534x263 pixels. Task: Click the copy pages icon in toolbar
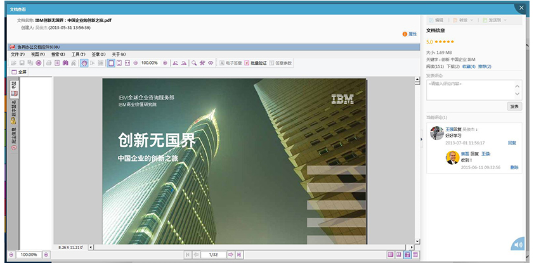click(30, 63)
